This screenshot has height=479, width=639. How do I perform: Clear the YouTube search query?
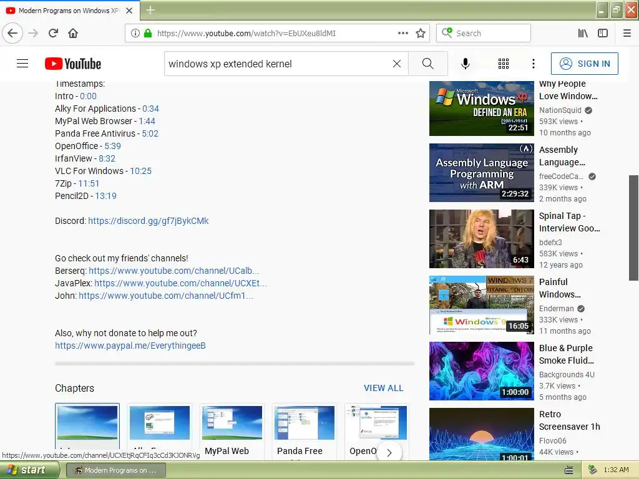(x=397, y=64)
